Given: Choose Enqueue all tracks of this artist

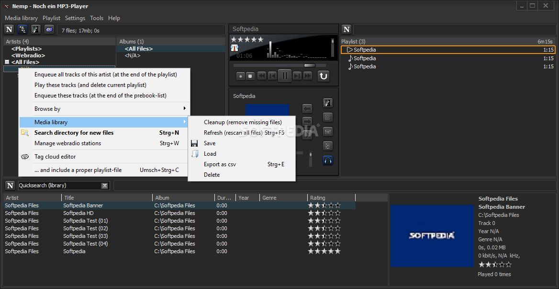Looking at the screenshot, I should click(104, 75).
